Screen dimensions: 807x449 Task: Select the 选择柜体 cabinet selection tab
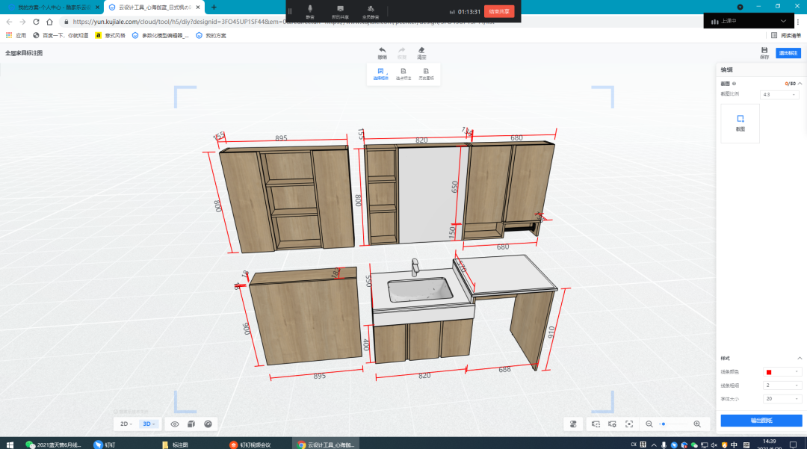pos(381,73)
